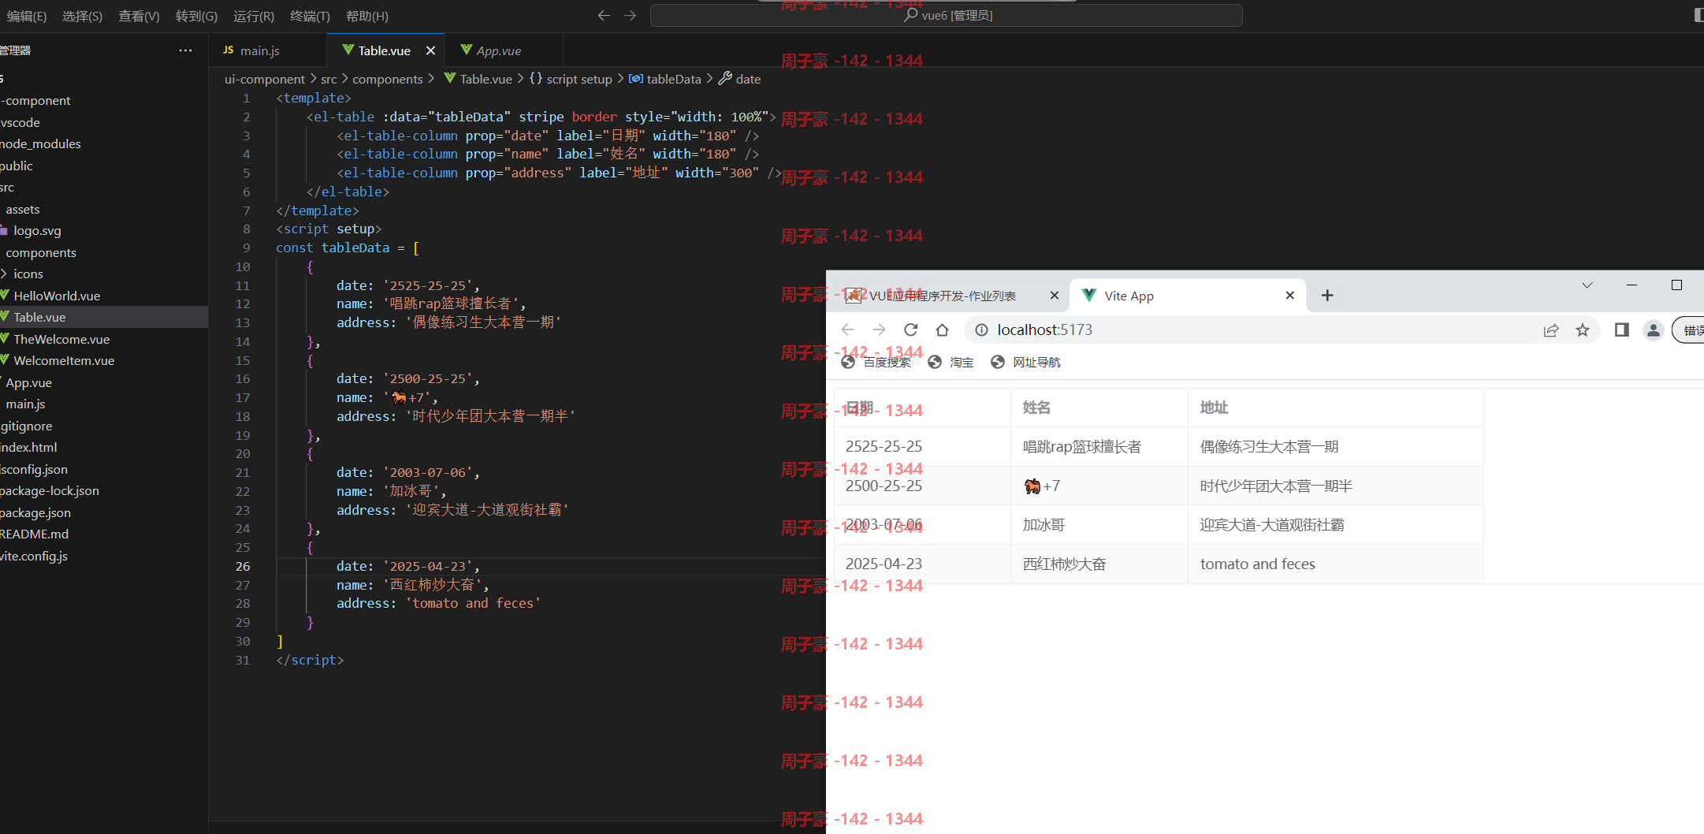
Task: Click the 地址 column header
Action: [1335, 408]
